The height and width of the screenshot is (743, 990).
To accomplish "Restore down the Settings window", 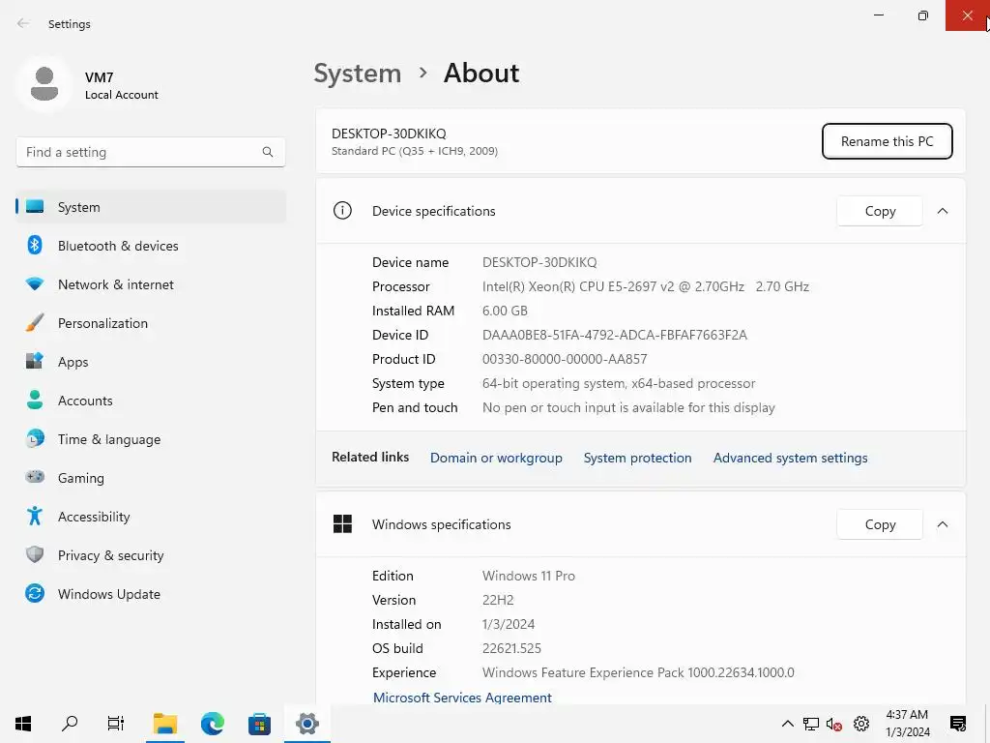I will coord(922,15).
